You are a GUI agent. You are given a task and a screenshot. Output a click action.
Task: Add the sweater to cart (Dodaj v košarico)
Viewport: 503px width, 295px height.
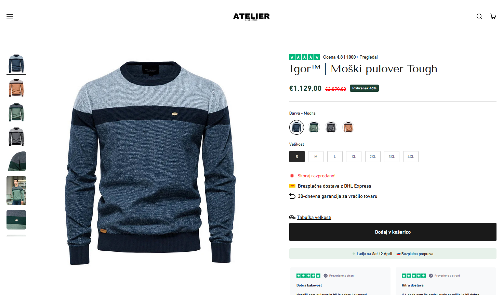coord(393,232)
